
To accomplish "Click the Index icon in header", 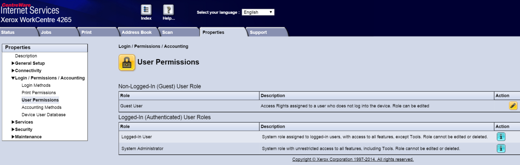I will click(146, 10).
